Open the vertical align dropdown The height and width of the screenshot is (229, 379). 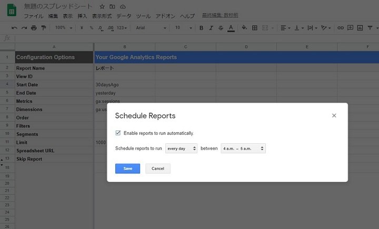299,28
